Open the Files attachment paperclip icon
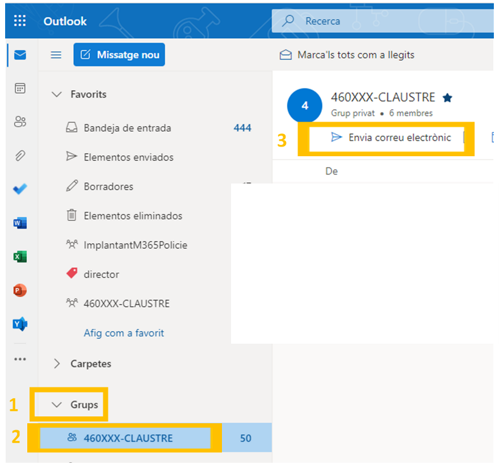This screenshot has width=499, height=463. pyautogui.click(x=20, y=156)
